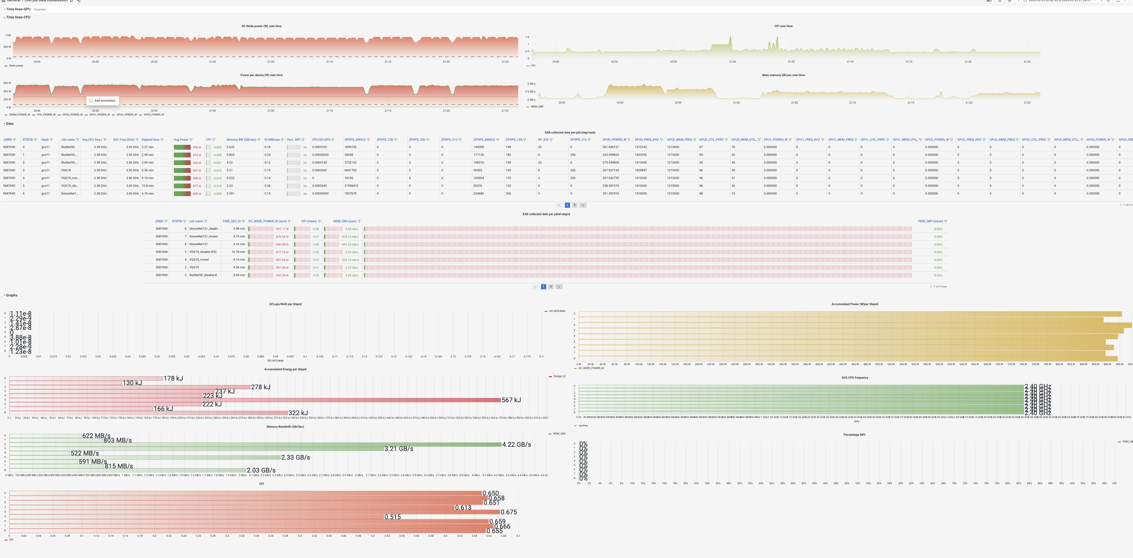Open the SPOPS_SINGLE column filter
This screenshot has width=1133, height=558.
click(x=368, y=140)
